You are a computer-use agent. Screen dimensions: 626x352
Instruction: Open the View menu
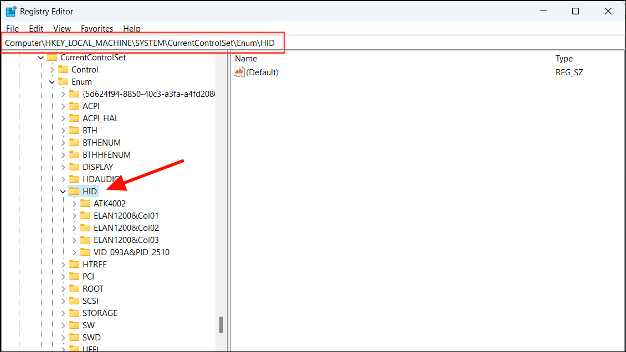pyautogui.click(x=61, y=28)
